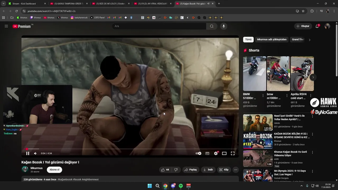Click the address bar URL
Image resolution: width=338 pixels, height=190 pixels.
[51, 11]
